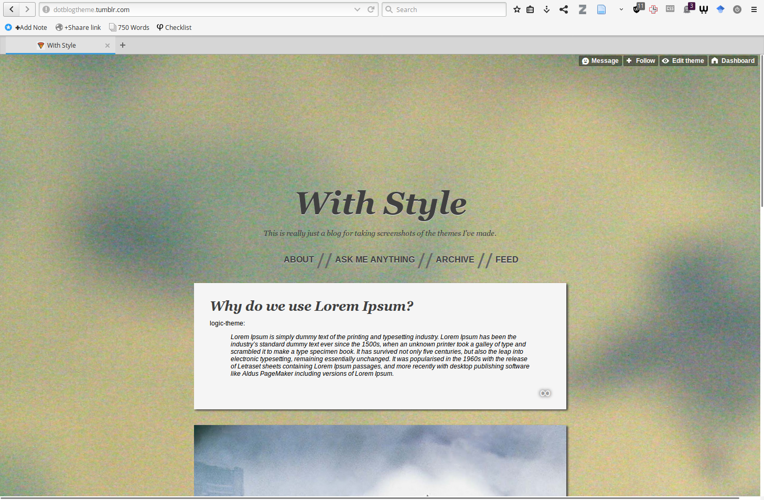
Task: Open the ASK ME ANYTHING navigation link
Action: pos(375,259)
